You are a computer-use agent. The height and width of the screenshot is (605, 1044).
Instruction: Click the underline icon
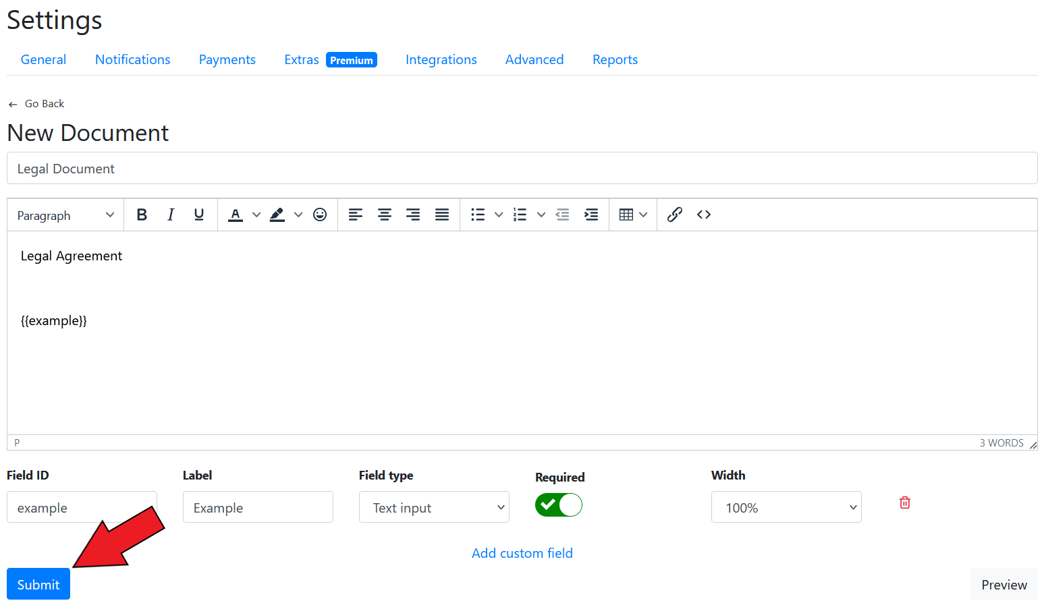click(199, 214)
